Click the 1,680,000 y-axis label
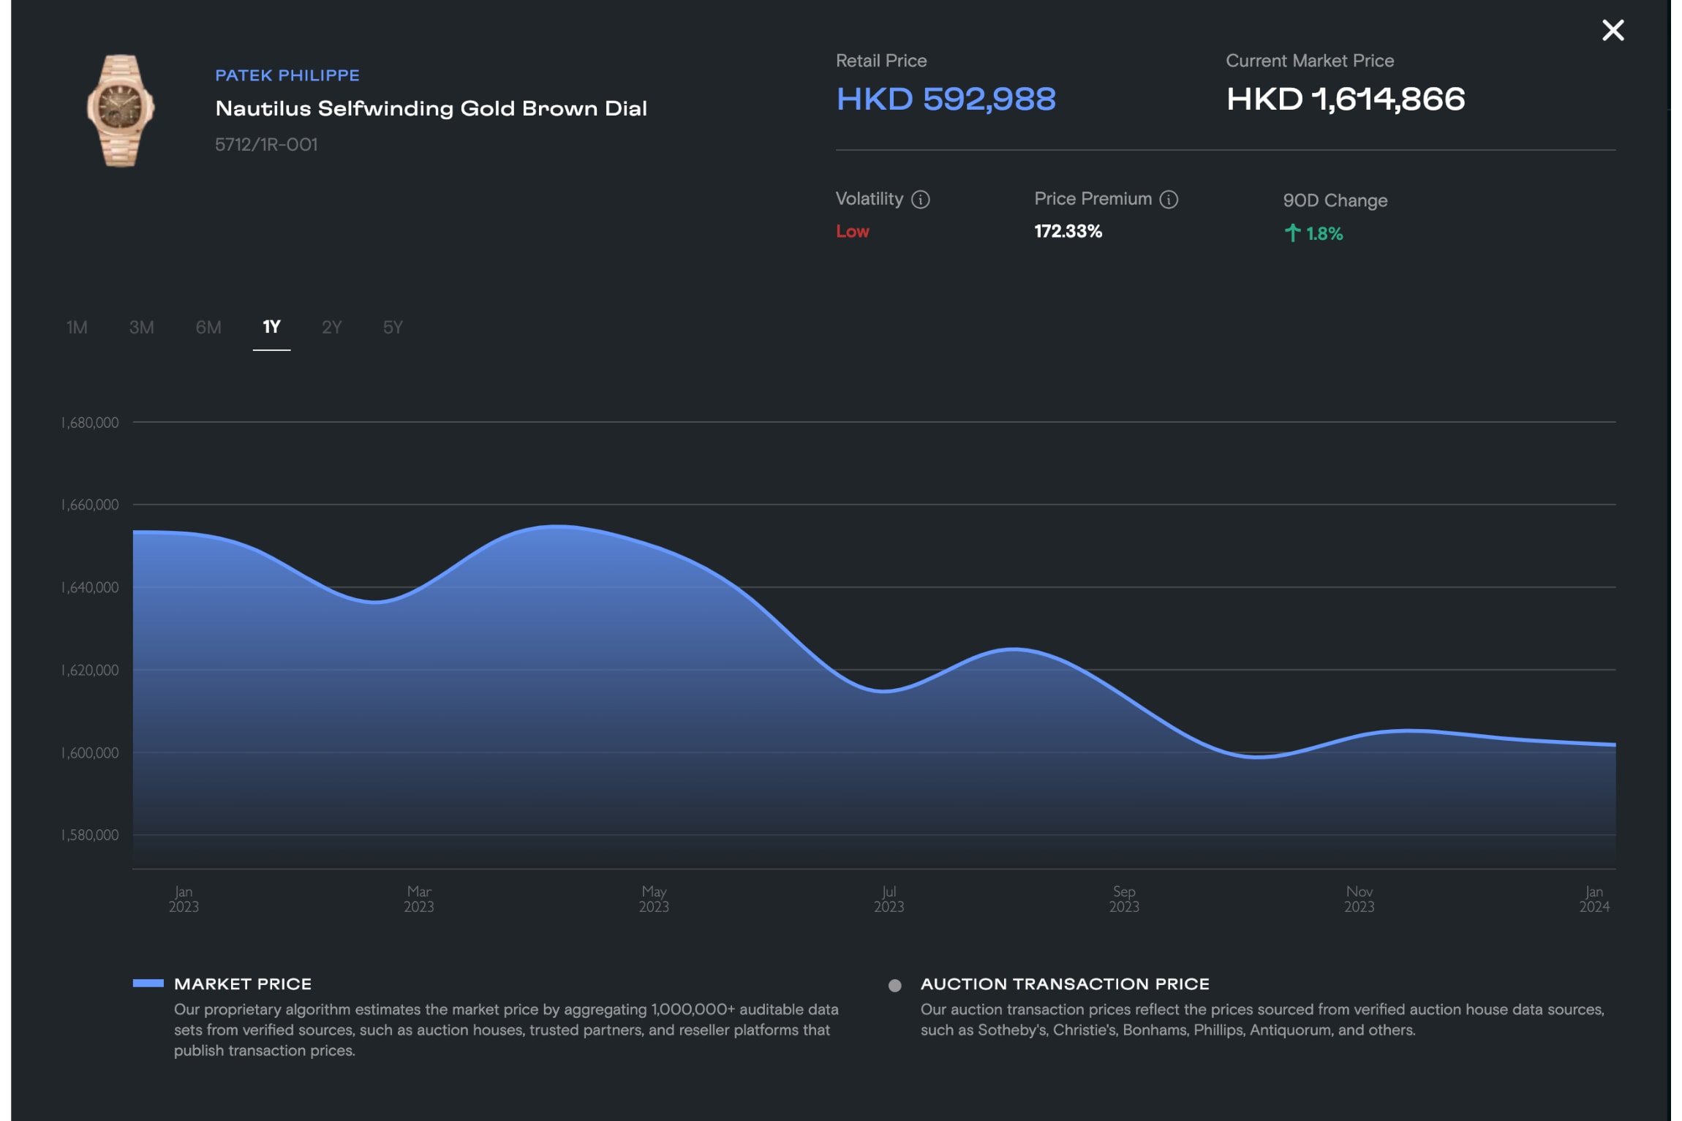The image size is (1682, 1121). point(89,423)
